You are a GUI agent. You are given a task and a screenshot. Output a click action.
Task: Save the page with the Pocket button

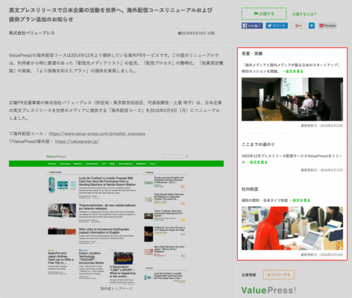[327, 26]
